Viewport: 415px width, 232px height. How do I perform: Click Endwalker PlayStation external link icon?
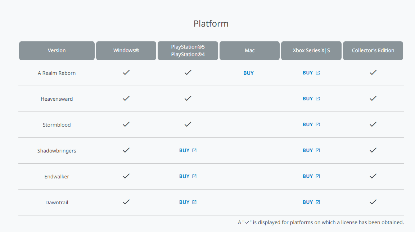[x=194, y=176]
